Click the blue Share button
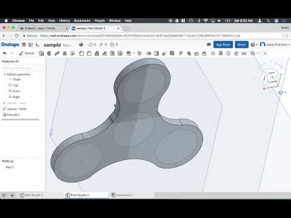291x218 pixels. tap(241, 45)
